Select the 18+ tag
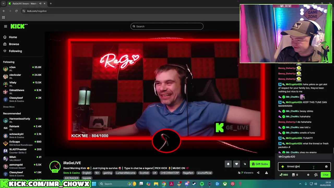Viewport: 334px width, 188px height. (x=97, y=173)
